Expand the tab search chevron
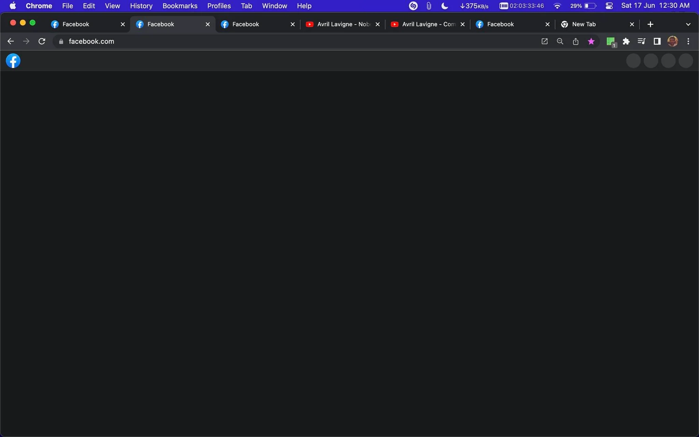This screenshot has width=699, height=437. pyautogui.click(x=688, y=24)
